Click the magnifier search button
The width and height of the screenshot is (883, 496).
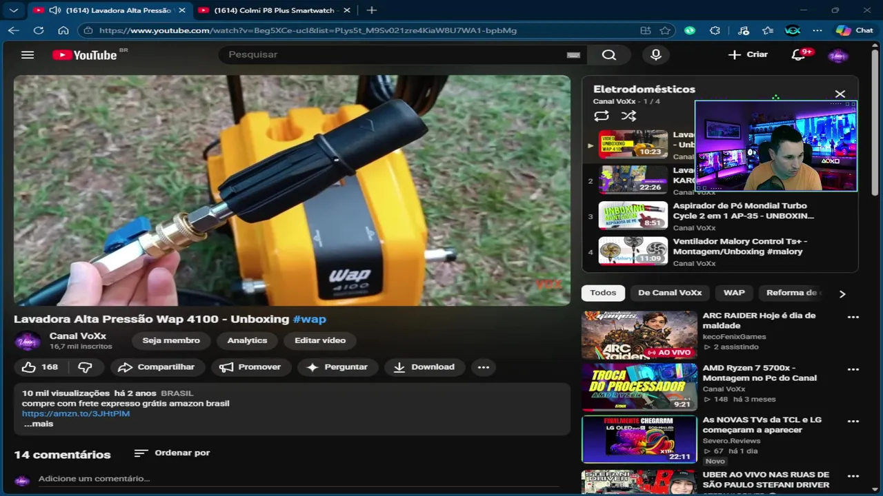(608, 55)
